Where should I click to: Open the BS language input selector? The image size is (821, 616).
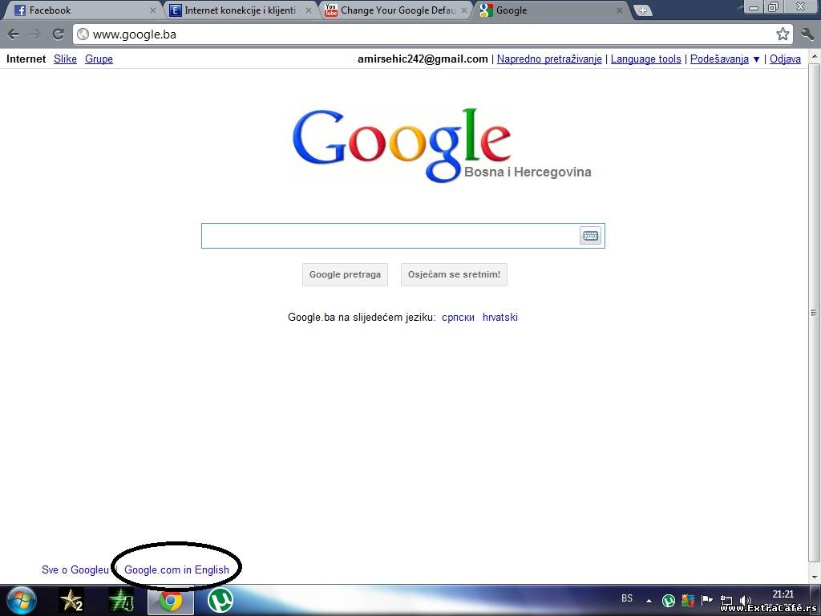pyautogui.click(x=627, y=598)
